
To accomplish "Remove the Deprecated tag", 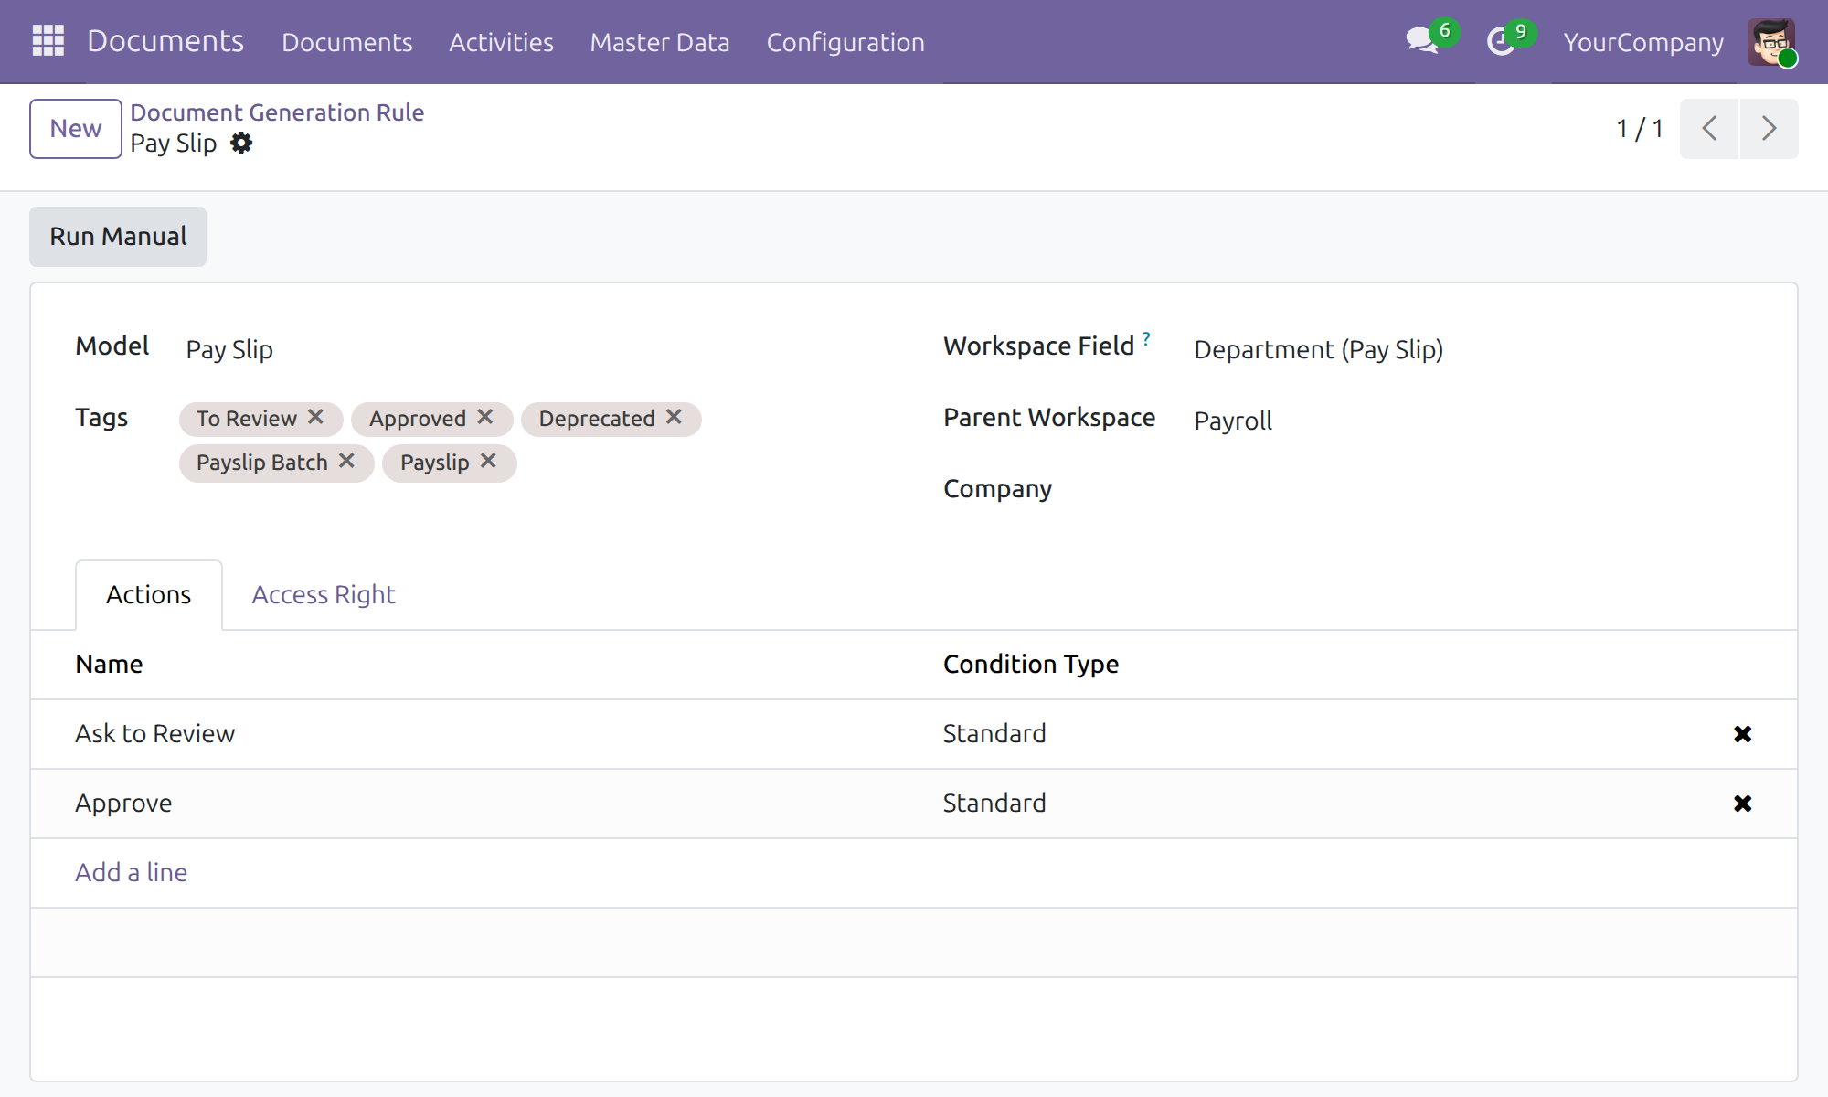I will pos(675,417).
